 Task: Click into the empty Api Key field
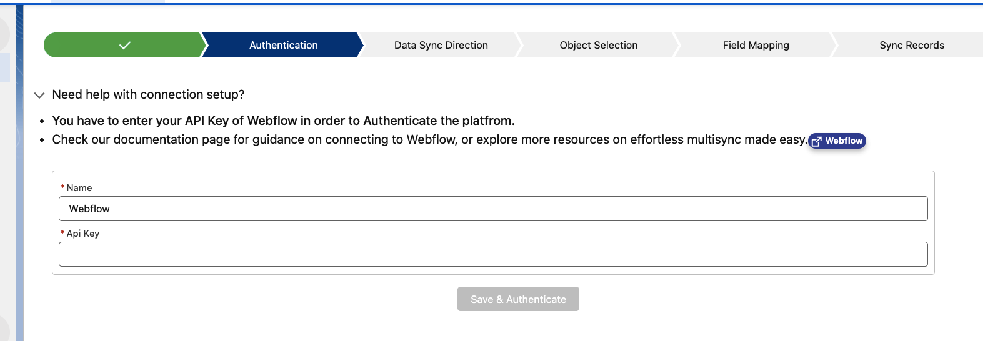point(493,254)
